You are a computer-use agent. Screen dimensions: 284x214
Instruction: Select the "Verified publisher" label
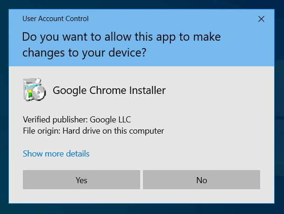pyautogui.click(x=52, y=119)
